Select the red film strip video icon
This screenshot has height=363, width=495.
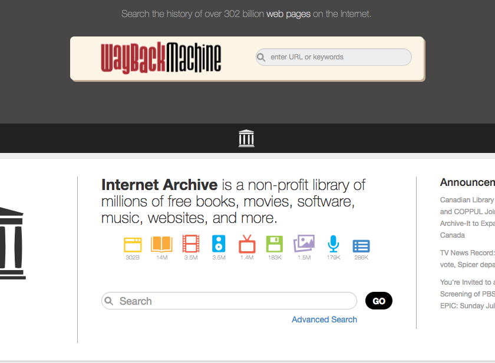191,244
